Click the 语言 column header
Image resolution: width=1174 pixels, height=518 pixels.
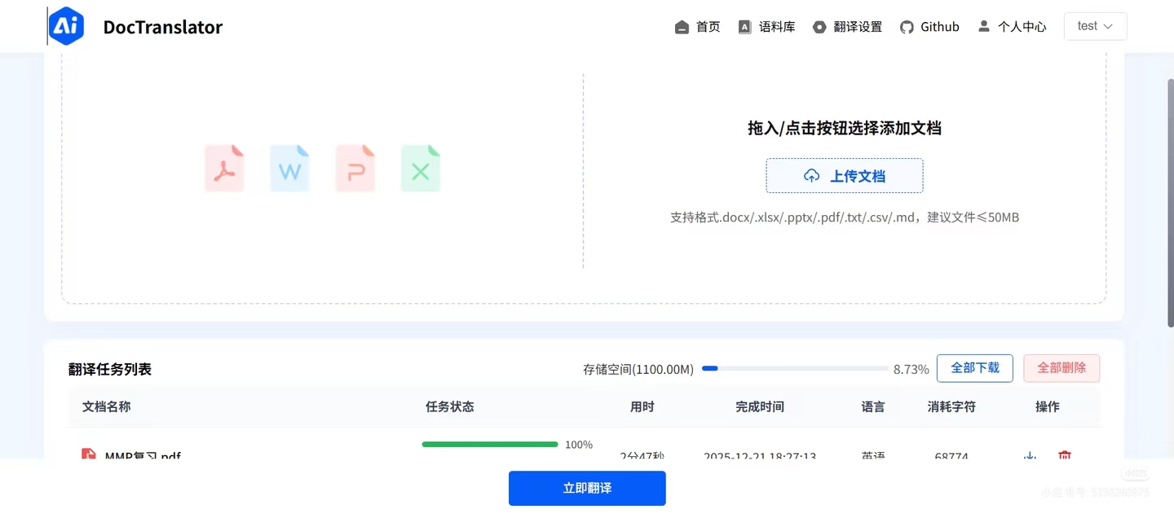(x=873, y=406)
